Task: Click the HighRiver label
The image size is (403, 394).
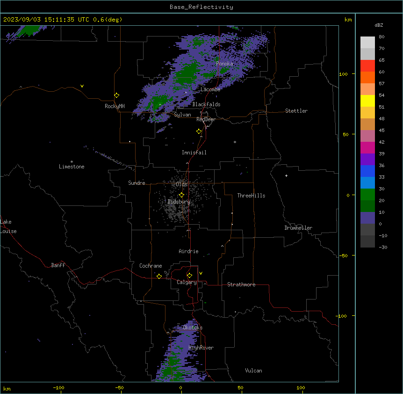Action: [201, 348]
